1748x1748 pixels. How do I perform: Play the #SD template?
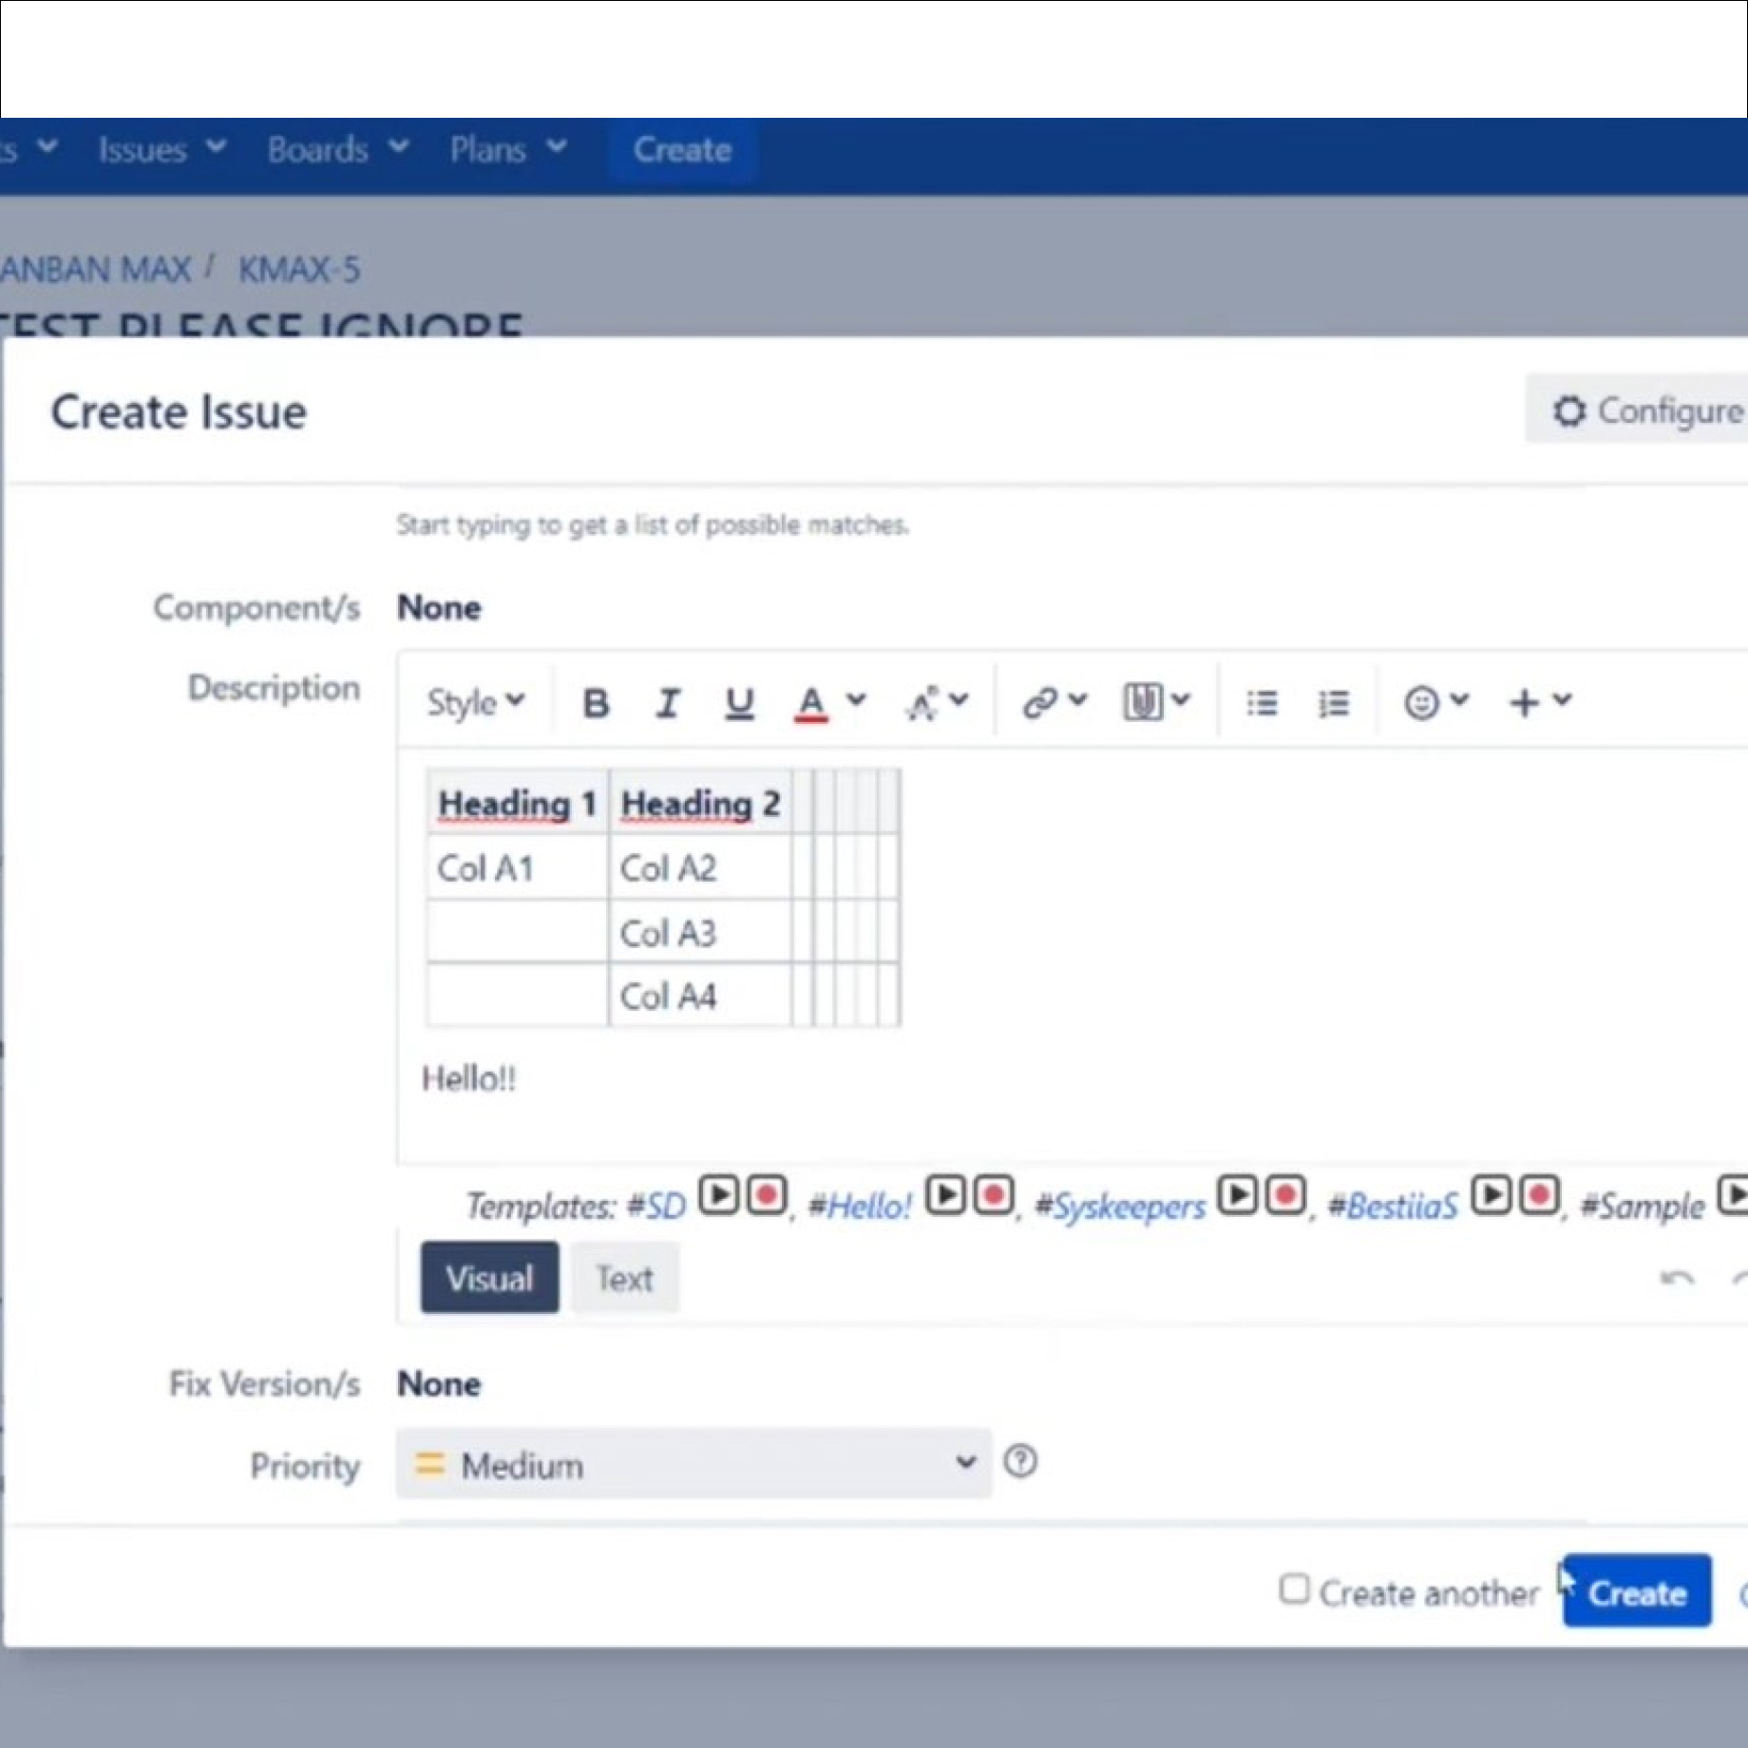[719, 1195]
